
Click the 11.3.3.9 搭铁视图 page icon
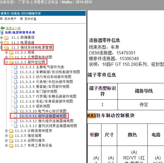click(16, 106)
